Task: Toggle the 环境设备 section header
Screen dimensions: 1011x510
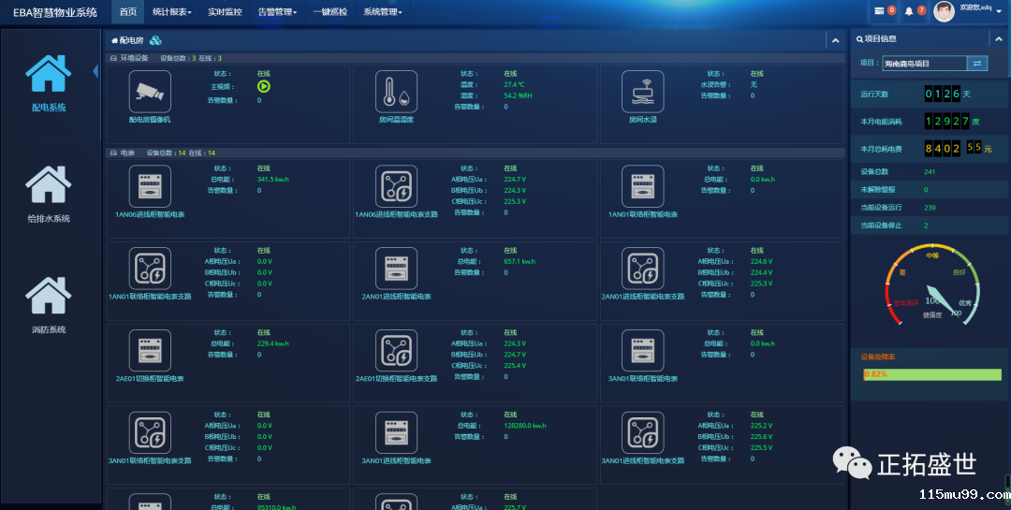Action: (x=476, y=58)
